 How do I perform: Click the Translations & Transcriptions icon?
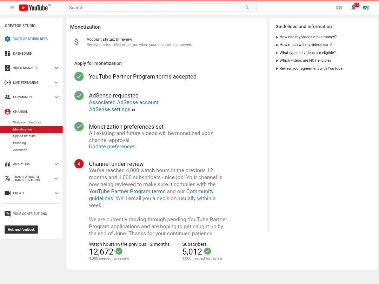(7, 179)
